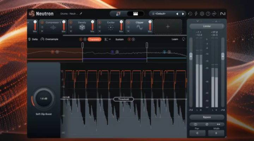
Task: Solo the mid band in crossover view
Action: coord(117,52)
